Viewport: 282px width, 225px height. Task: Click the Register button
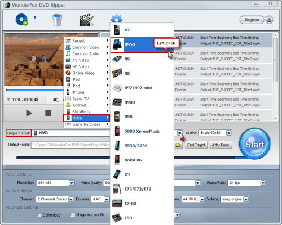[252, 20]
